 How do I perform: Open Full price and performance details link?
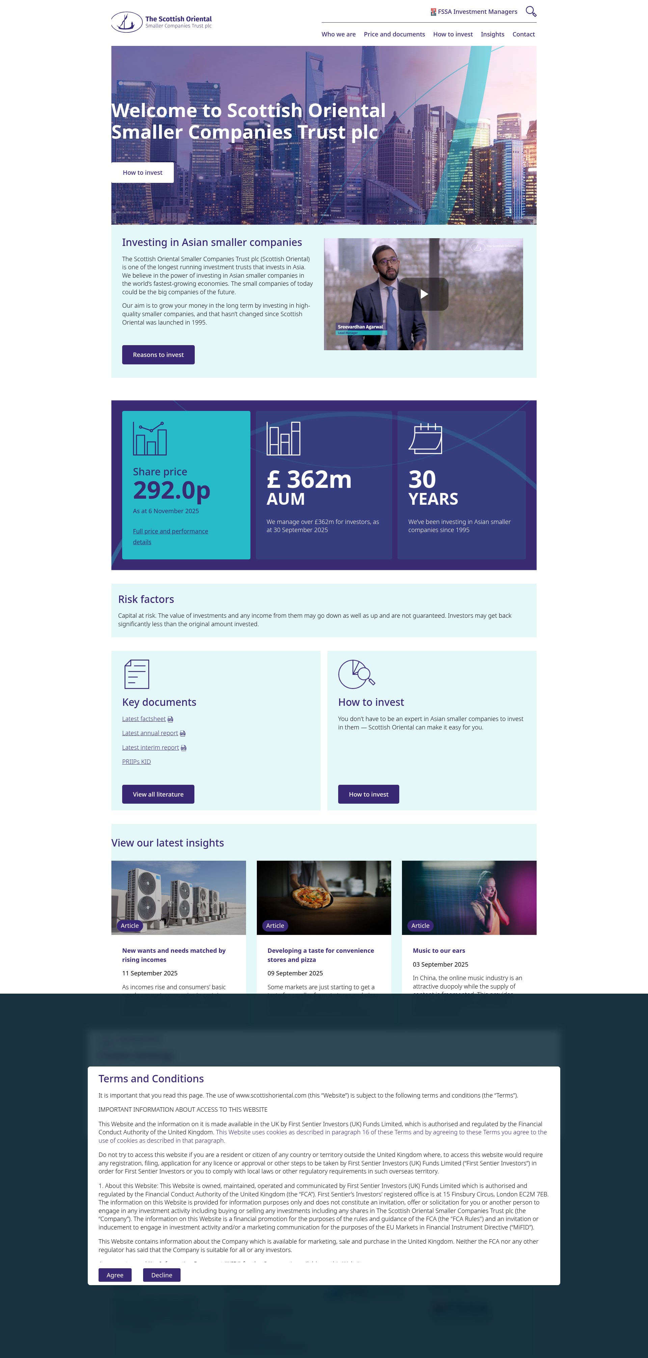(170, 537)
